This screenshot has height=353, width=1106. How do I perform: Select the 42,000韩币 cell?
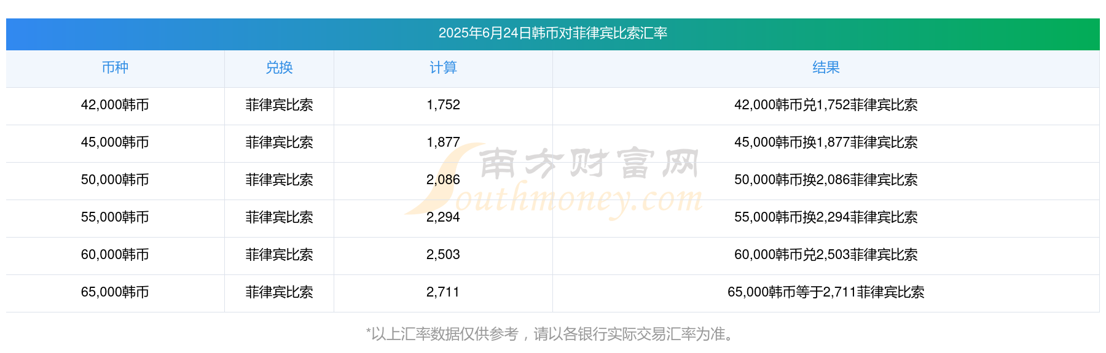[115, 105]
